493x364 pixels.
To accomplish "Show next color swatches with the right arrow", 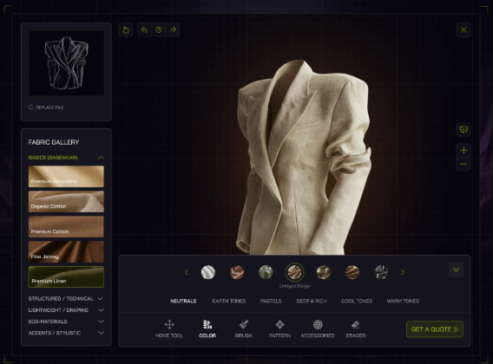I will [403, 272].
